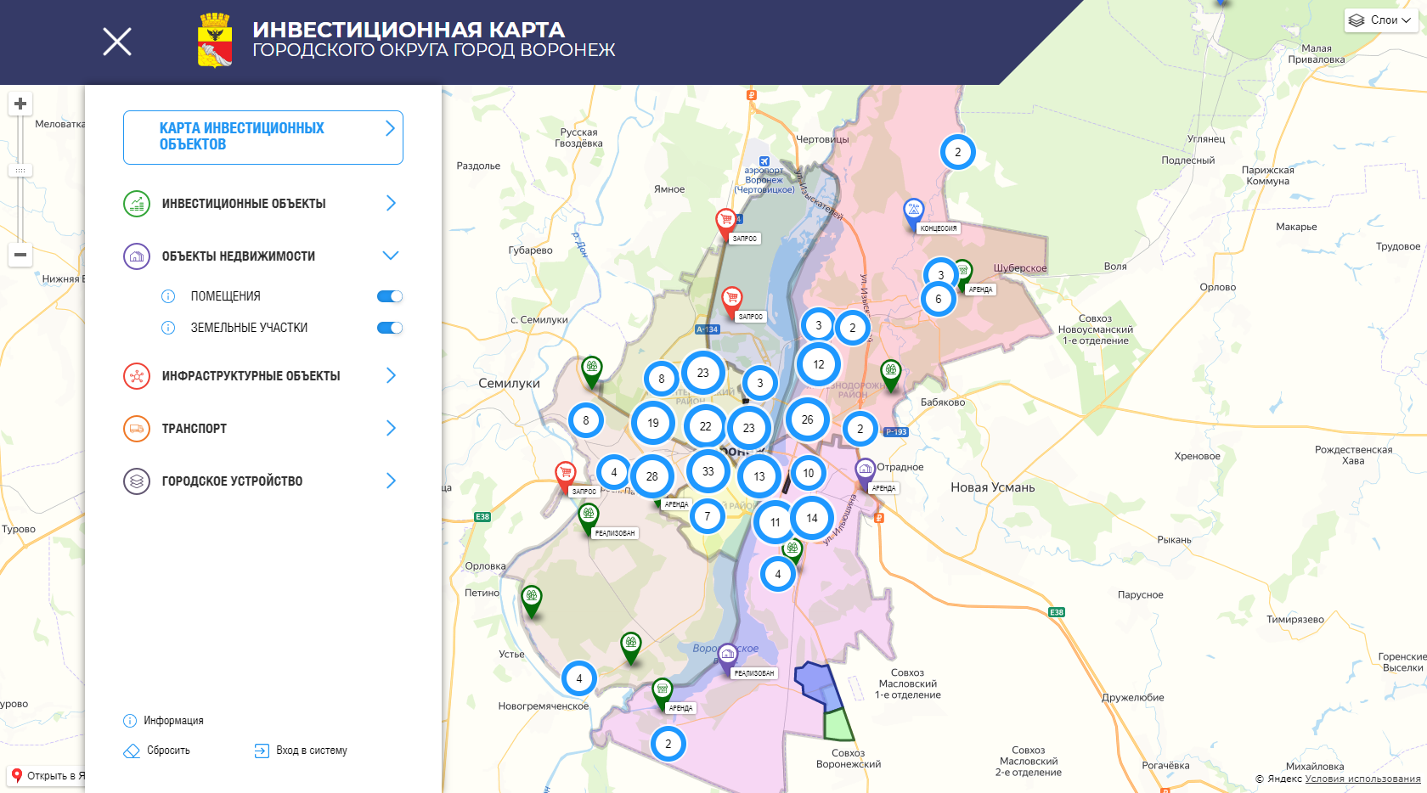1427x793 pixels.
Task: Select the Транспорт menu item
Action: (x=195, y=429)
